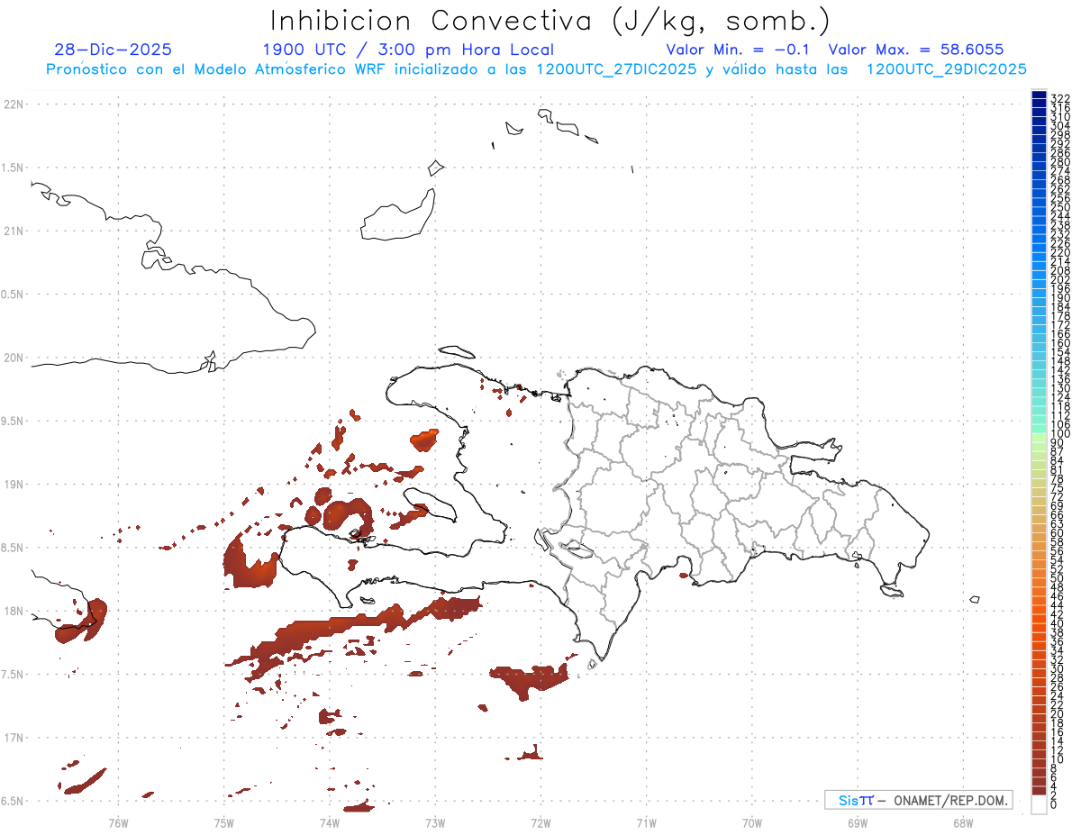Click the '1.5N' axis label
The width and height of the screenshot is (1081, 835).
[x=13, y=168]
